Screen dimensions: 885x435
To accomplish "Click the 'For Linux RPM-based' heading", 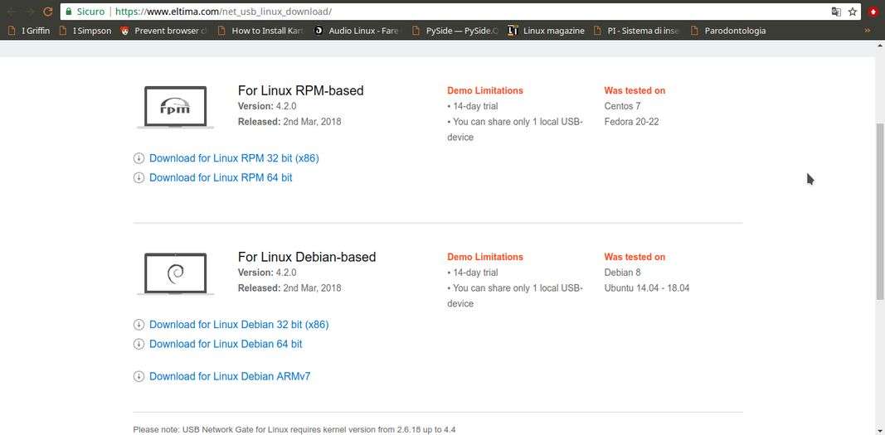I will point(301,90).
